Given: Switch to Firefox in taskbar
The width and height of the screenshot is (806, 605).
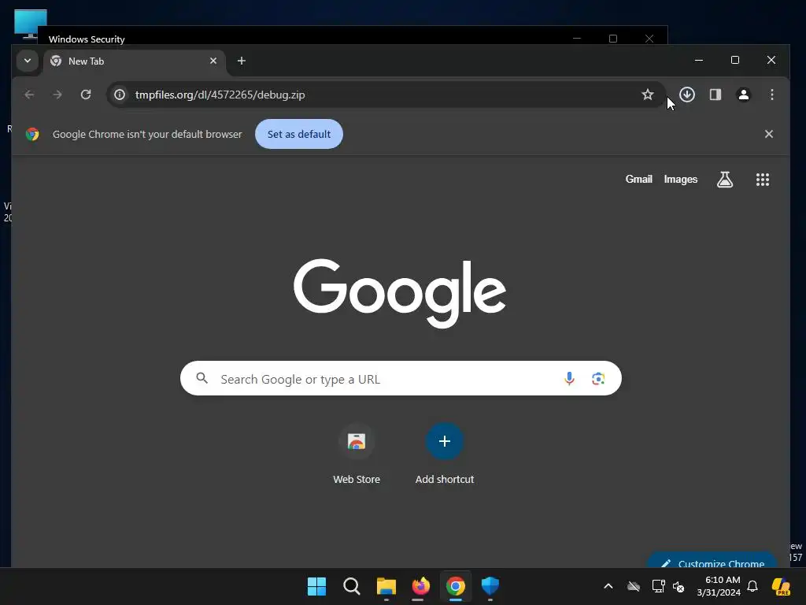Looking at the screenshot, I should (x=421, y=586).
